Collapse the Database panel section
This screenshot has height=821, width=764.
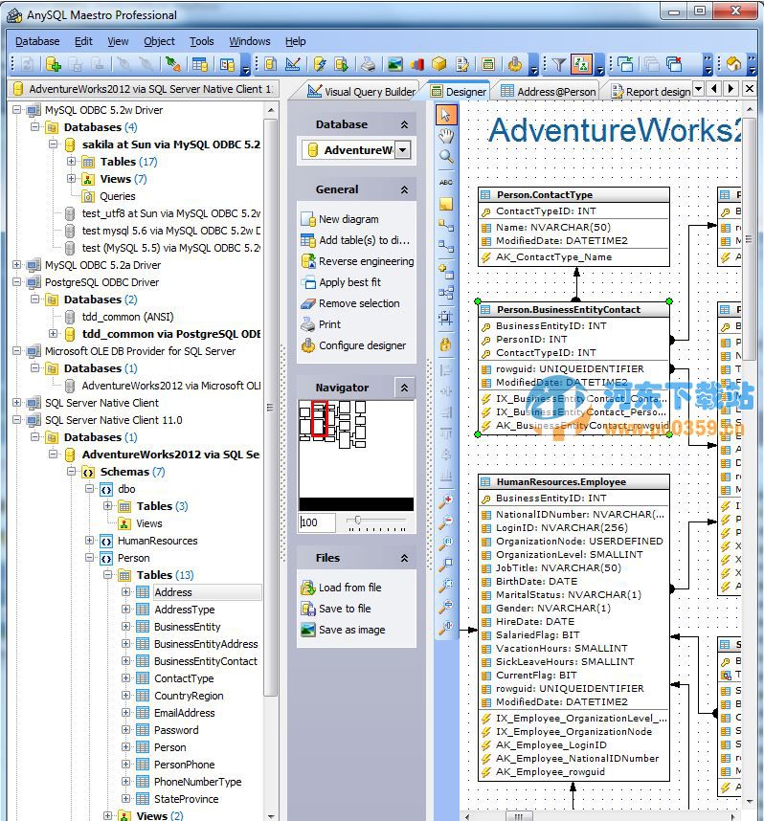pyautogui.click(x=405, y=124)
